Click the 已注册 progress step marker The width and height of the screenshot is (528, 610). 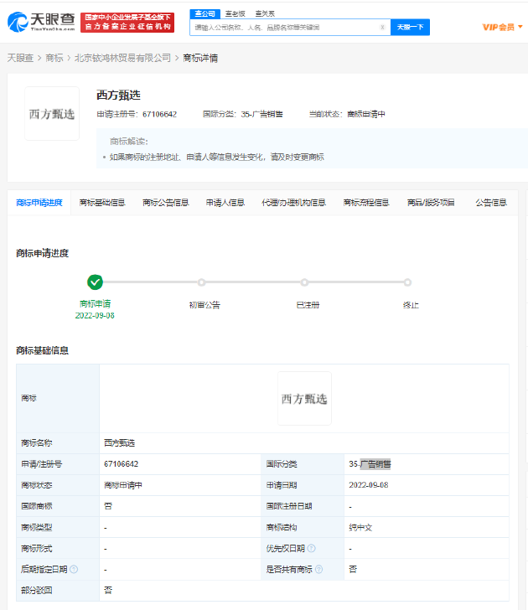[x=305, y=282]
